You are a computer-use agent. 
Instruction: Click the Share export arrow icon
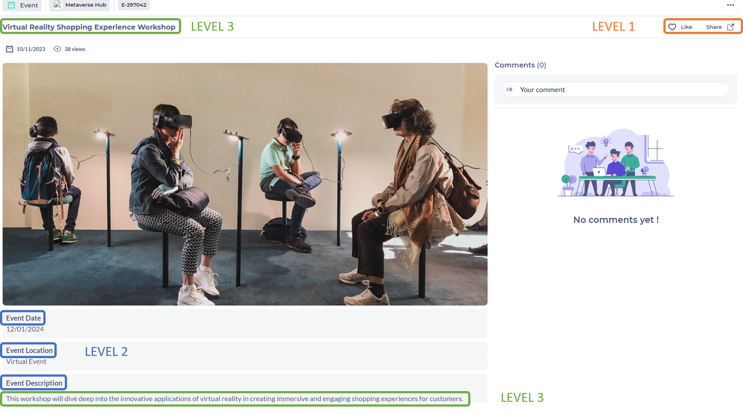click(730, 27)
